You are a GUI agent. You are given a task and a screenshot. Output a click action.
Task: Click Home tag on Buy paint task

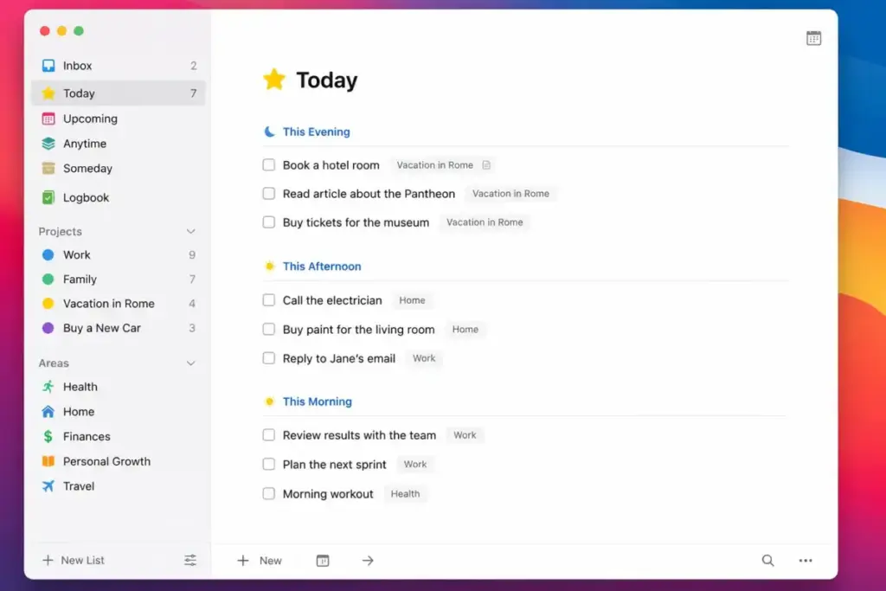click(465, 330)
